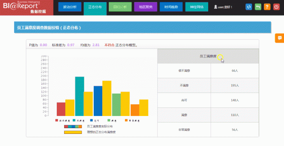
Task: Select the 很不满意 table cell
Action: point(184,71)
